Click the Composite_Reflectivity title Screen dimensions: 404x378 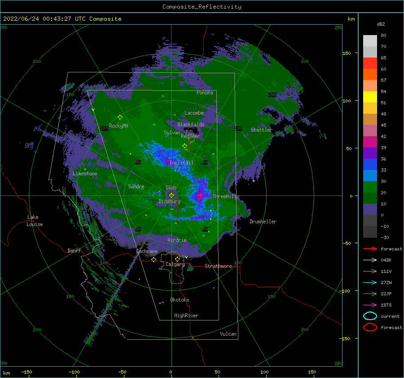[202, 7]
